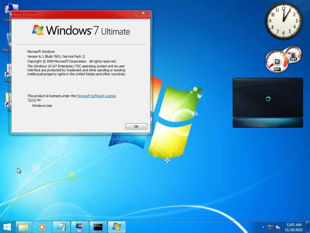Open File Explorer from the taskbar
The height and width of the screenshot is (233, 310).
(x=24, y=227)
